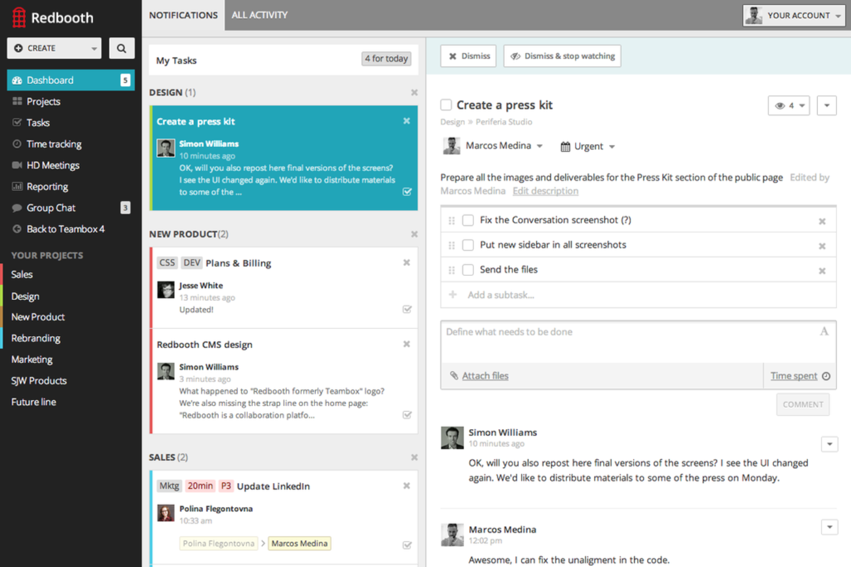Viewport: 851px width, 567px height.
Task: Open the New Product project
Action: pyautogui.click(x=38, y=317)
